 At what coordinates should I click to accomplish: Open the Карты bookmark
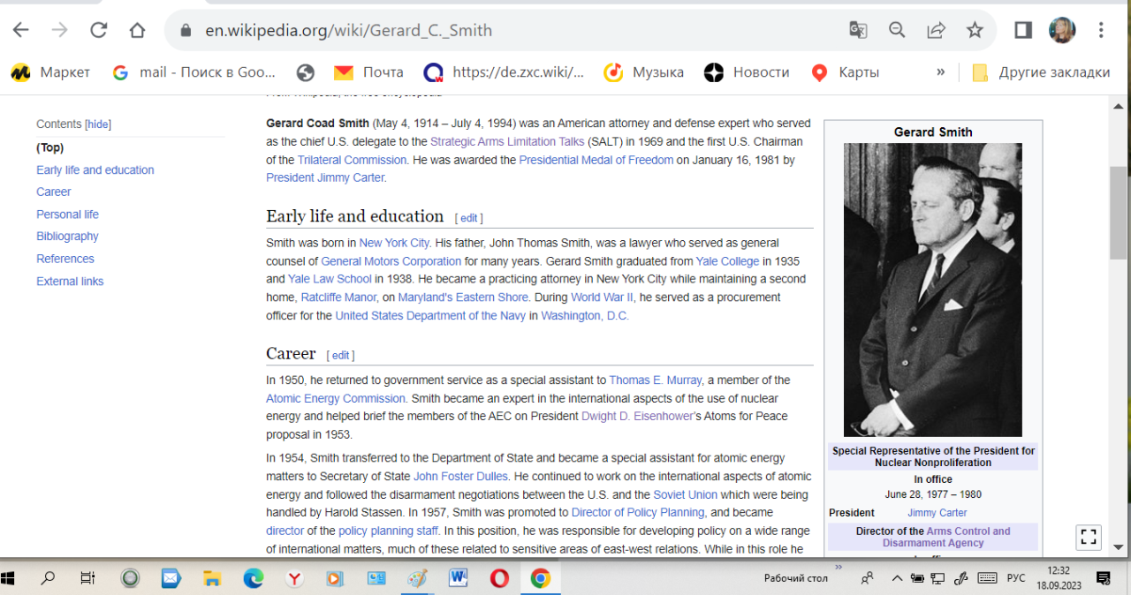tap(845, 72)
